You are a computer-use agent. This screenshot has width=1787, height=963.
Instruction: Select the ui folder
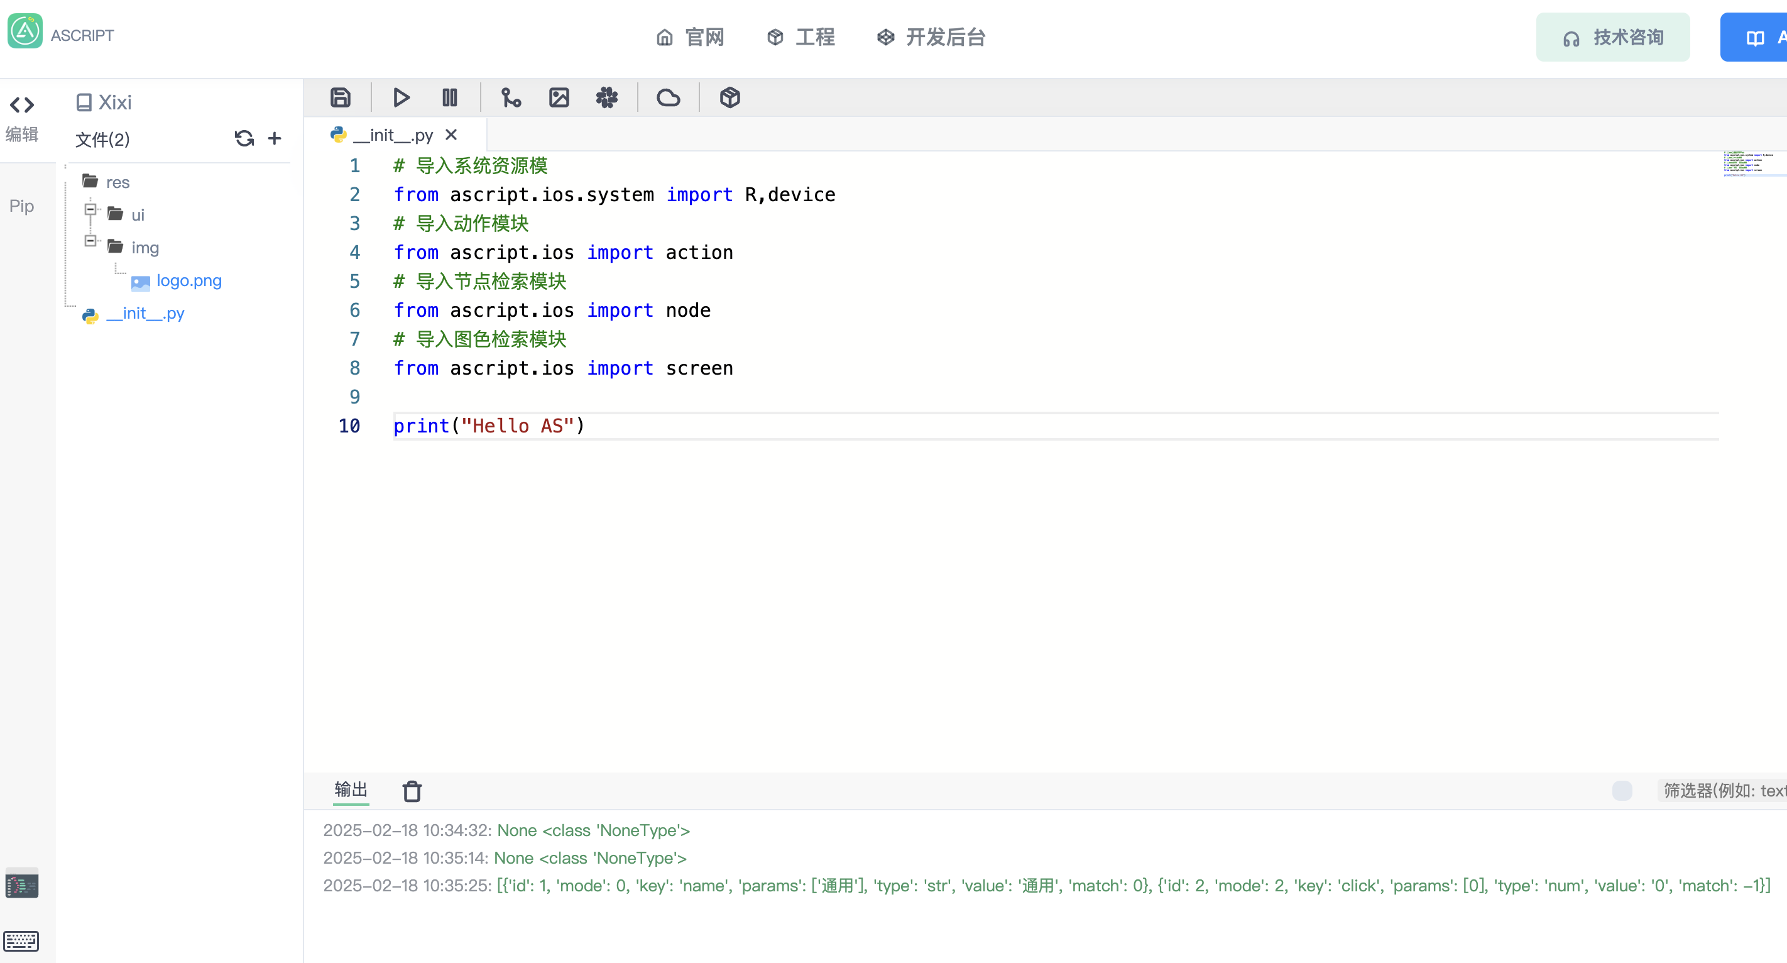(x=126, y=214)
